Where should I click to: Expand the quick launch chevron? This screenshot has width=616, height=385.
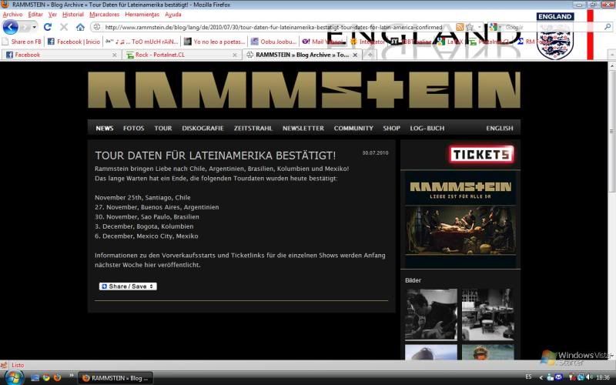[x=71, y=376]
